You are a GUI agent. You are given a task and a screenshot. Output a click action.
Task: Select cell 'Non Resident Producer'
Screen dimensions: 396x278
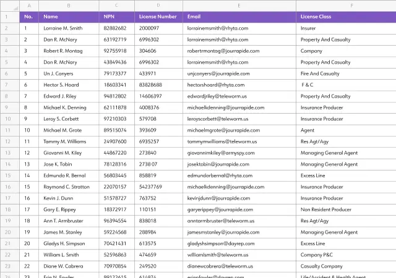tap(346, 209)
